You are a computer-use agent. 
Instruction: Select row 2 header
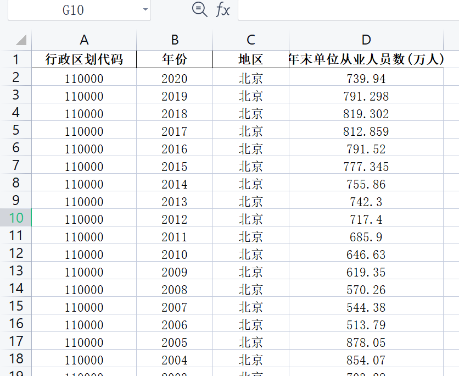[x=16, y=77]
